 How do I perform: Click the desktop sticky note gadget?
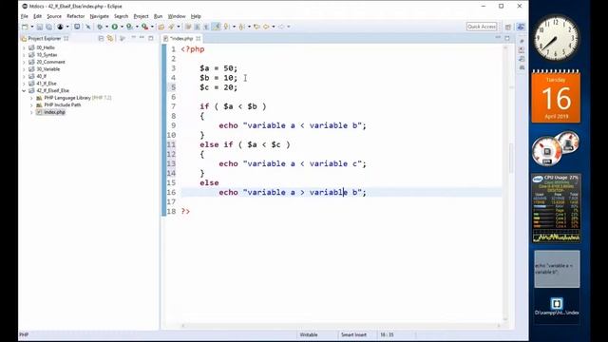pos(557,269)
